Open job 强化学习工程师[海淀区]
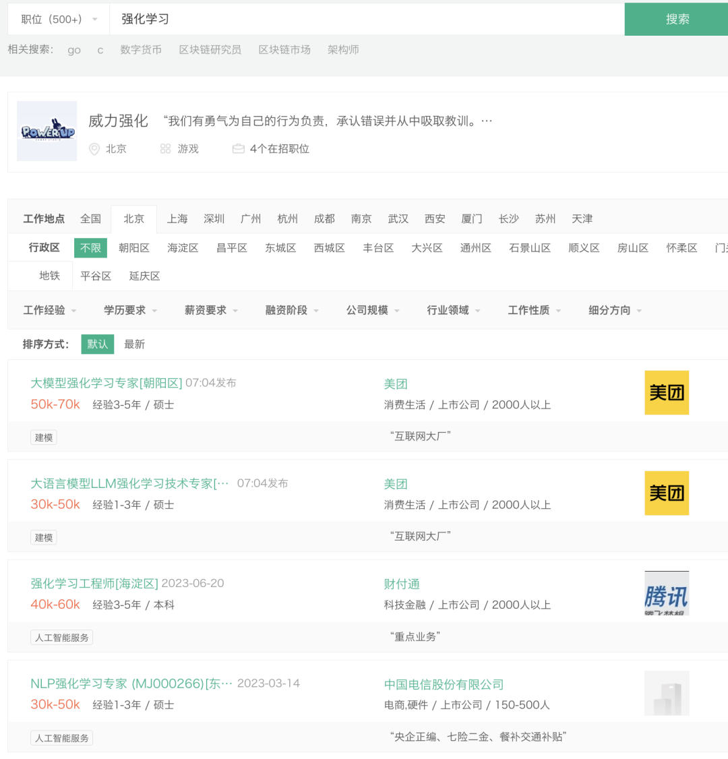This screenshot has height=759, width=728. [94, 584]
